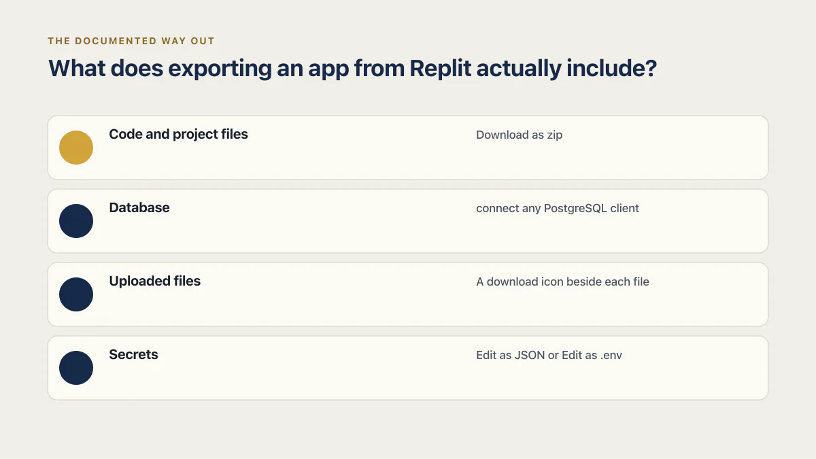This screenshot has height=459, width=816.
Task: Click the navy circle beside Database
Action: pyautogui.click(x=76, y=221)
